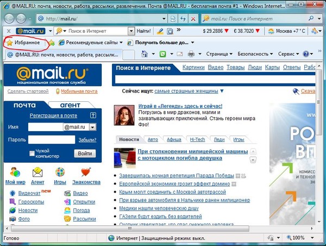Open the Мой мир icon

click(x=15, y=173)
